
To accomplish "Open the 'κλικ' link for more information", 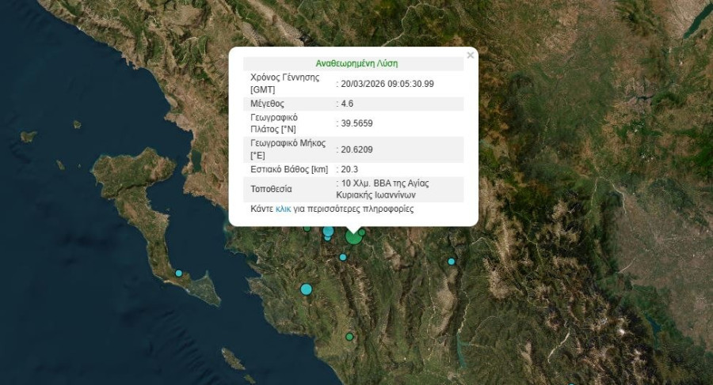I will coord(284,210).
